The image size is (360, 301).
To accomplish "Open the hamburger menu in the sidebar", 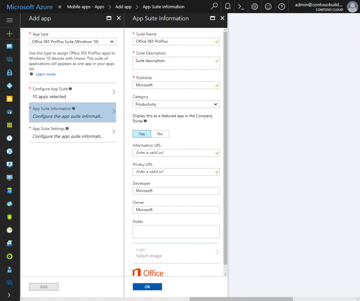I will tap(9, 20).
